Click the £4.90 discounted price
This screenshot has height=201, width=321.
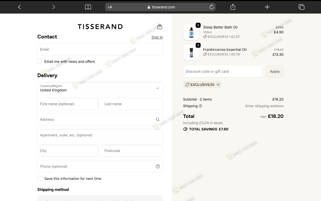click(x=279, y=32)
